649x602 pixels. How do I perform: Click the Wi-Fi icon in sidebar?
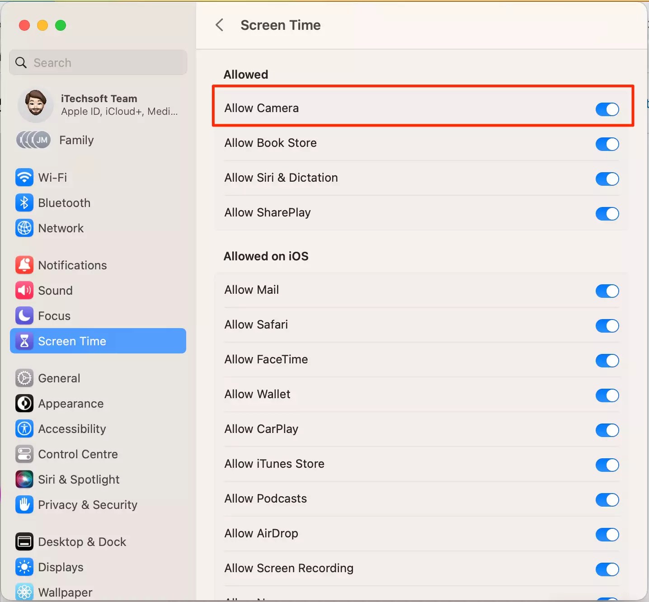[24, 177]
